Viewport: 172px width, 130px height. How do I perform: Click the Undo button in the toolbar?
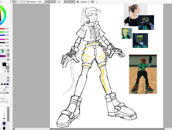tap(14, 2)
